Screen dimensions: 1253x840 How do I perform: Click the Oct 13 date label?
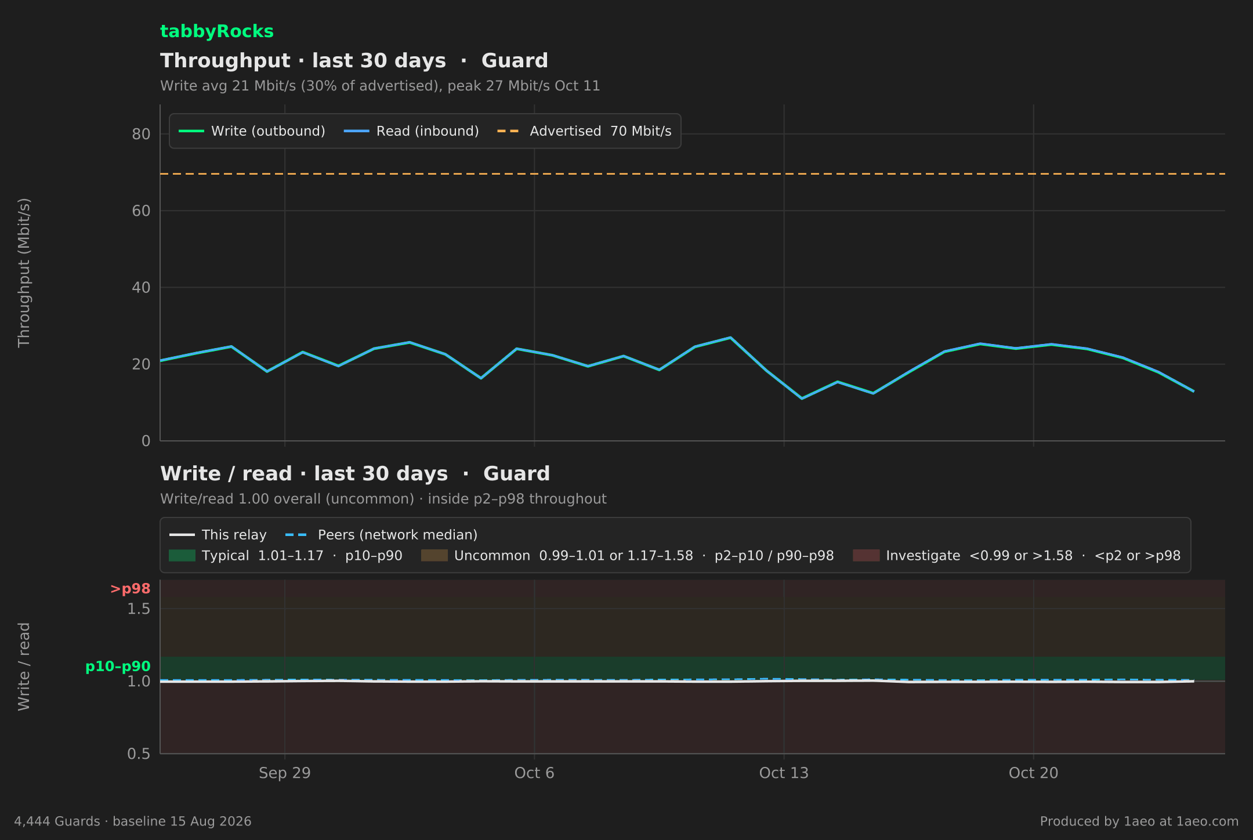click(x=784, y=773)
